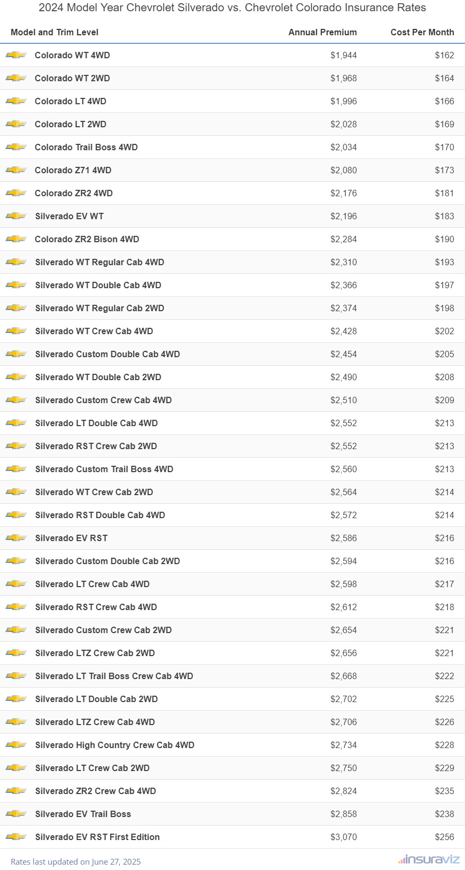Select the $2,564 annual premium value
The image size is (465, 870).
coord(344,492)
